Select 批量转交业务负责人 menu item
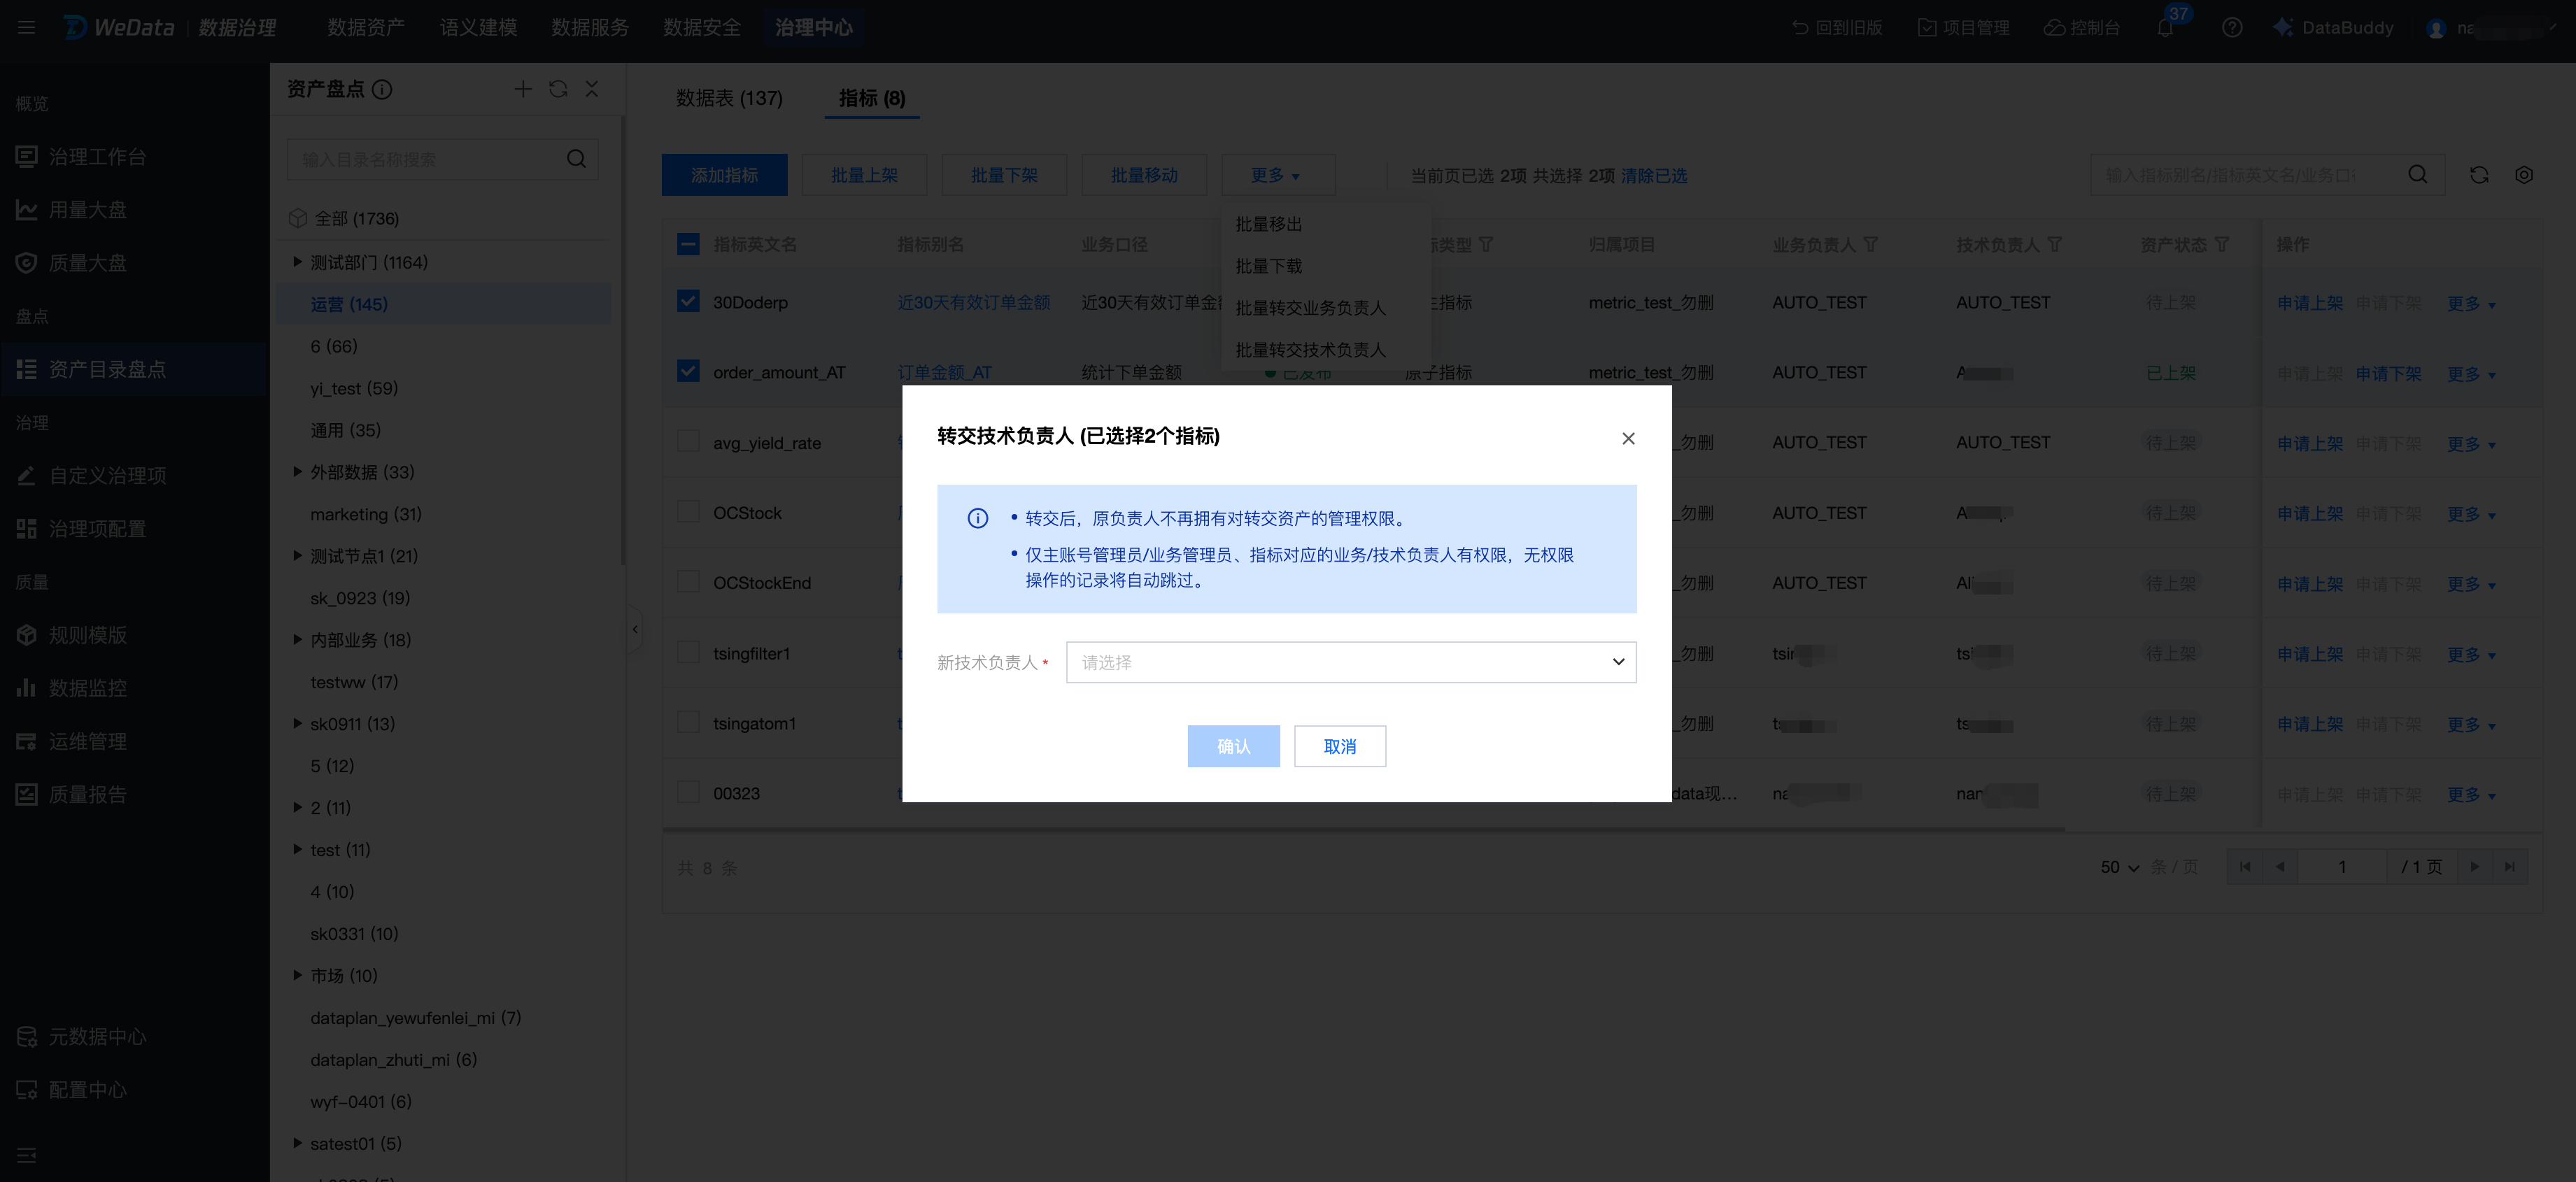Viewport: 2576px width, 1182px height. coord(1310,308)
